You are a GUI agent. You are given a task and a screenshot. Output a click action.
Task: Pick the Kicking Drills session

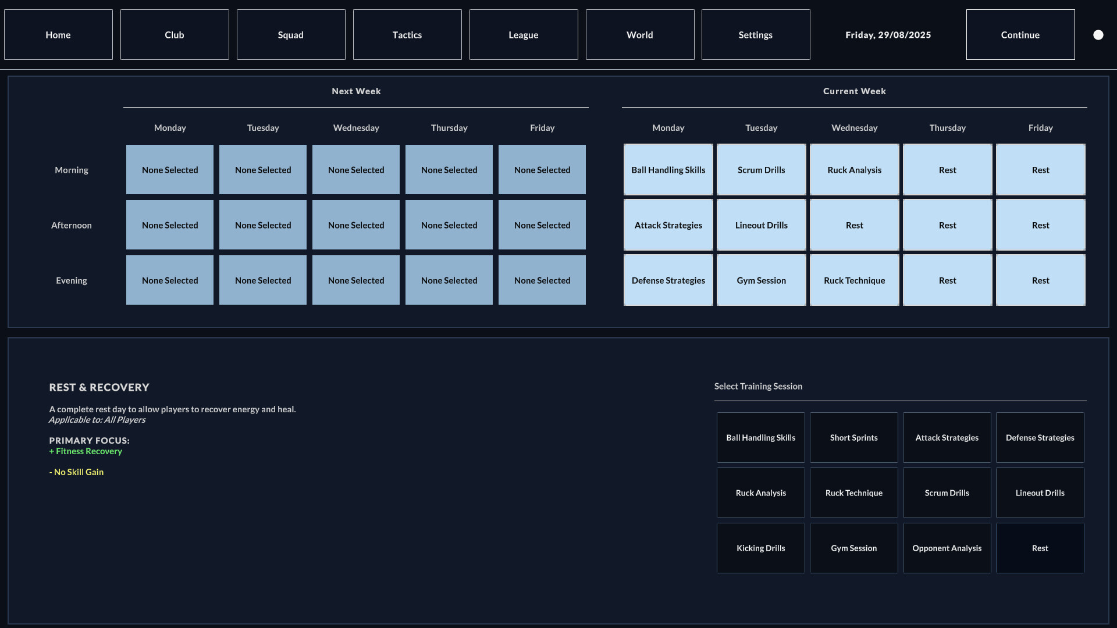(760, 548)
